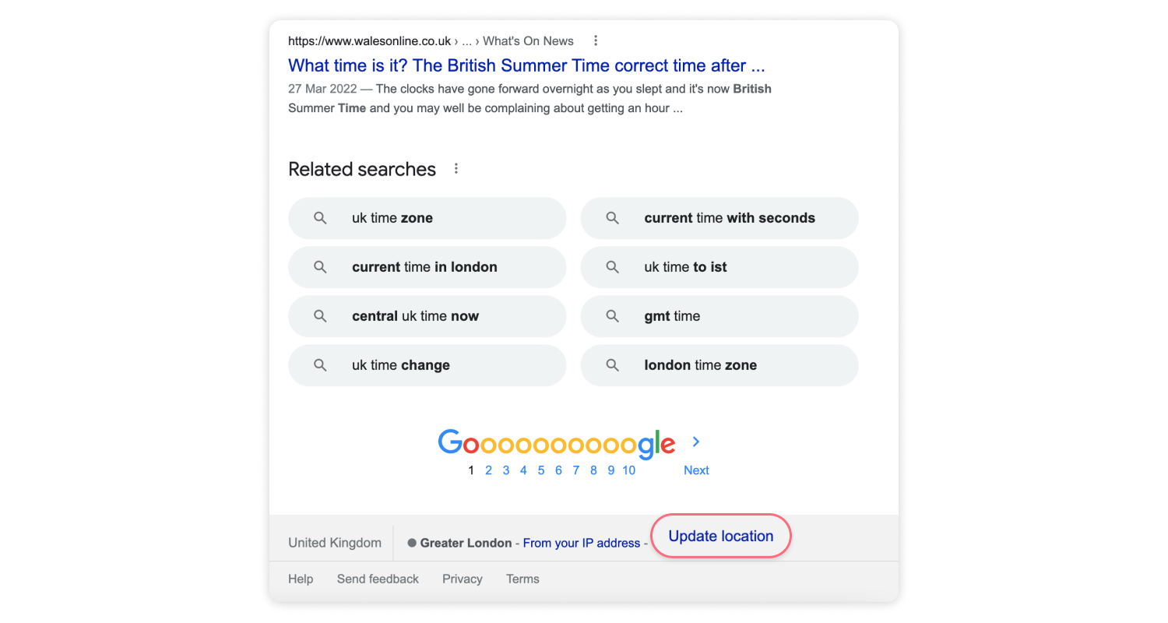The width and height of the screenshot is (1168, 623).
Task: Open the Privacy page from the footer
Action: coord(462,579)
